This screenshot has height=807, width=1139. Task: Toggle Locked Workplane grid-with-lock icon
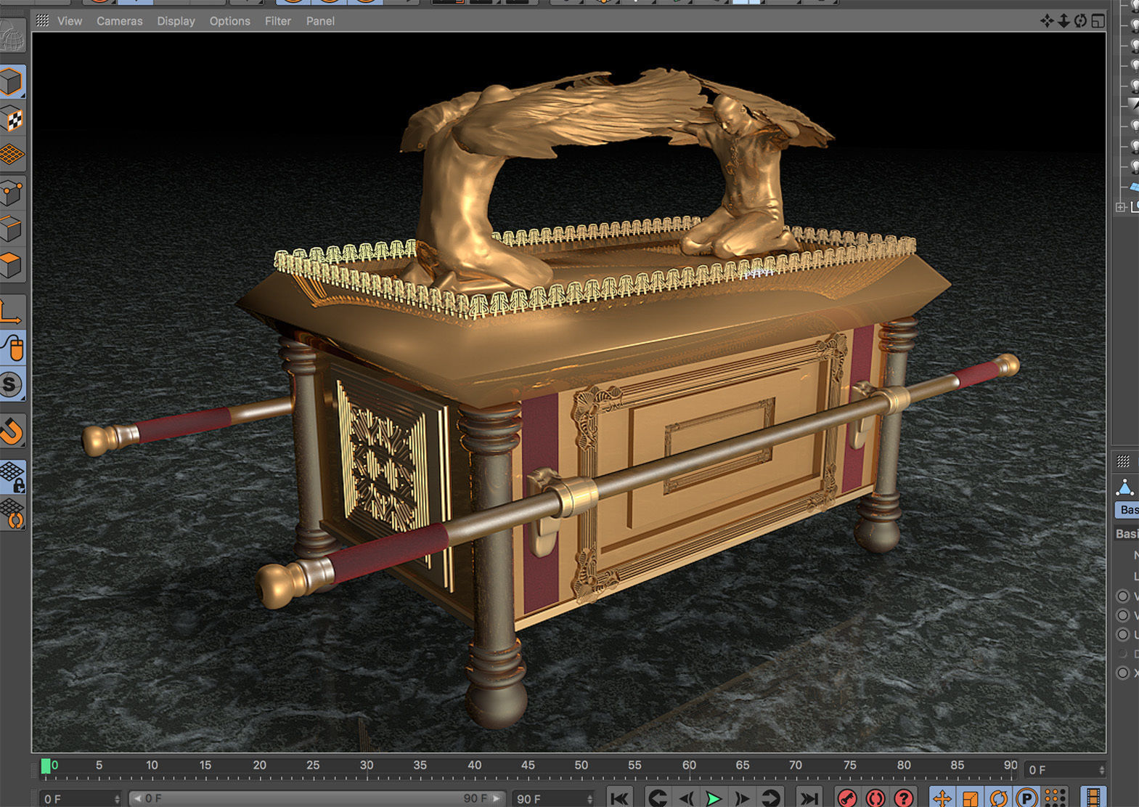(x=12, y=476)
